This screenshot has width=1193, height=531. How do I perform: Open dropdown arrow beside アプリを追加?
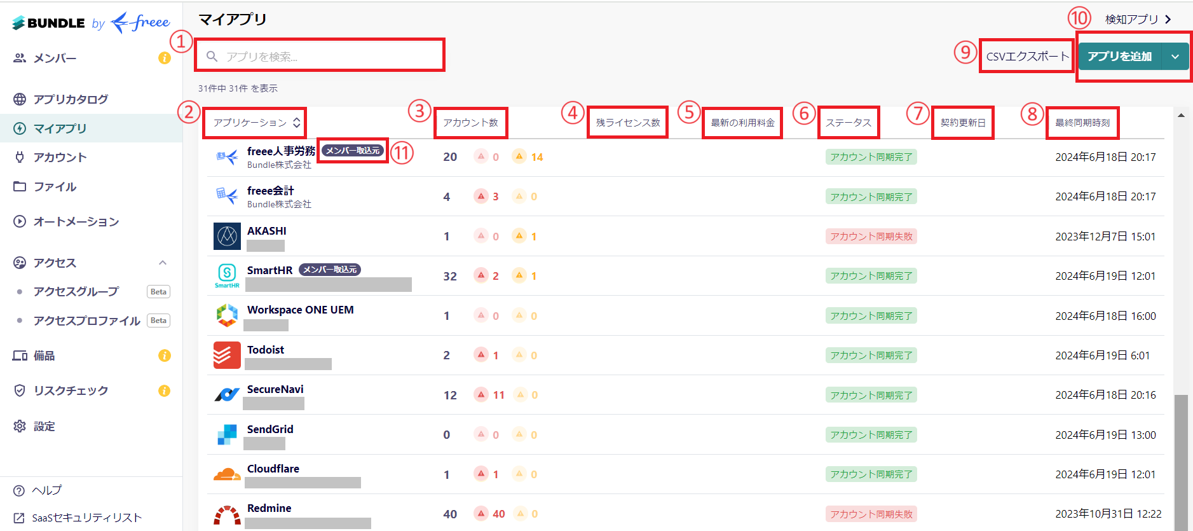(x=1175, y=57)
